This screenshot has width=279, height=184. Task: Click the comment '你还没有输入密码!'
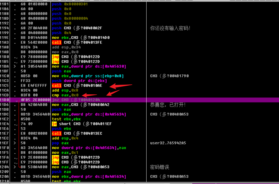coord(170,28)
